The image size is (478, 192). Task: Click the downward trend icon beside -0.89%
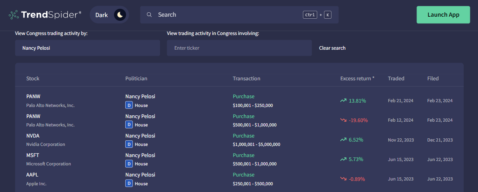point(343,178)
